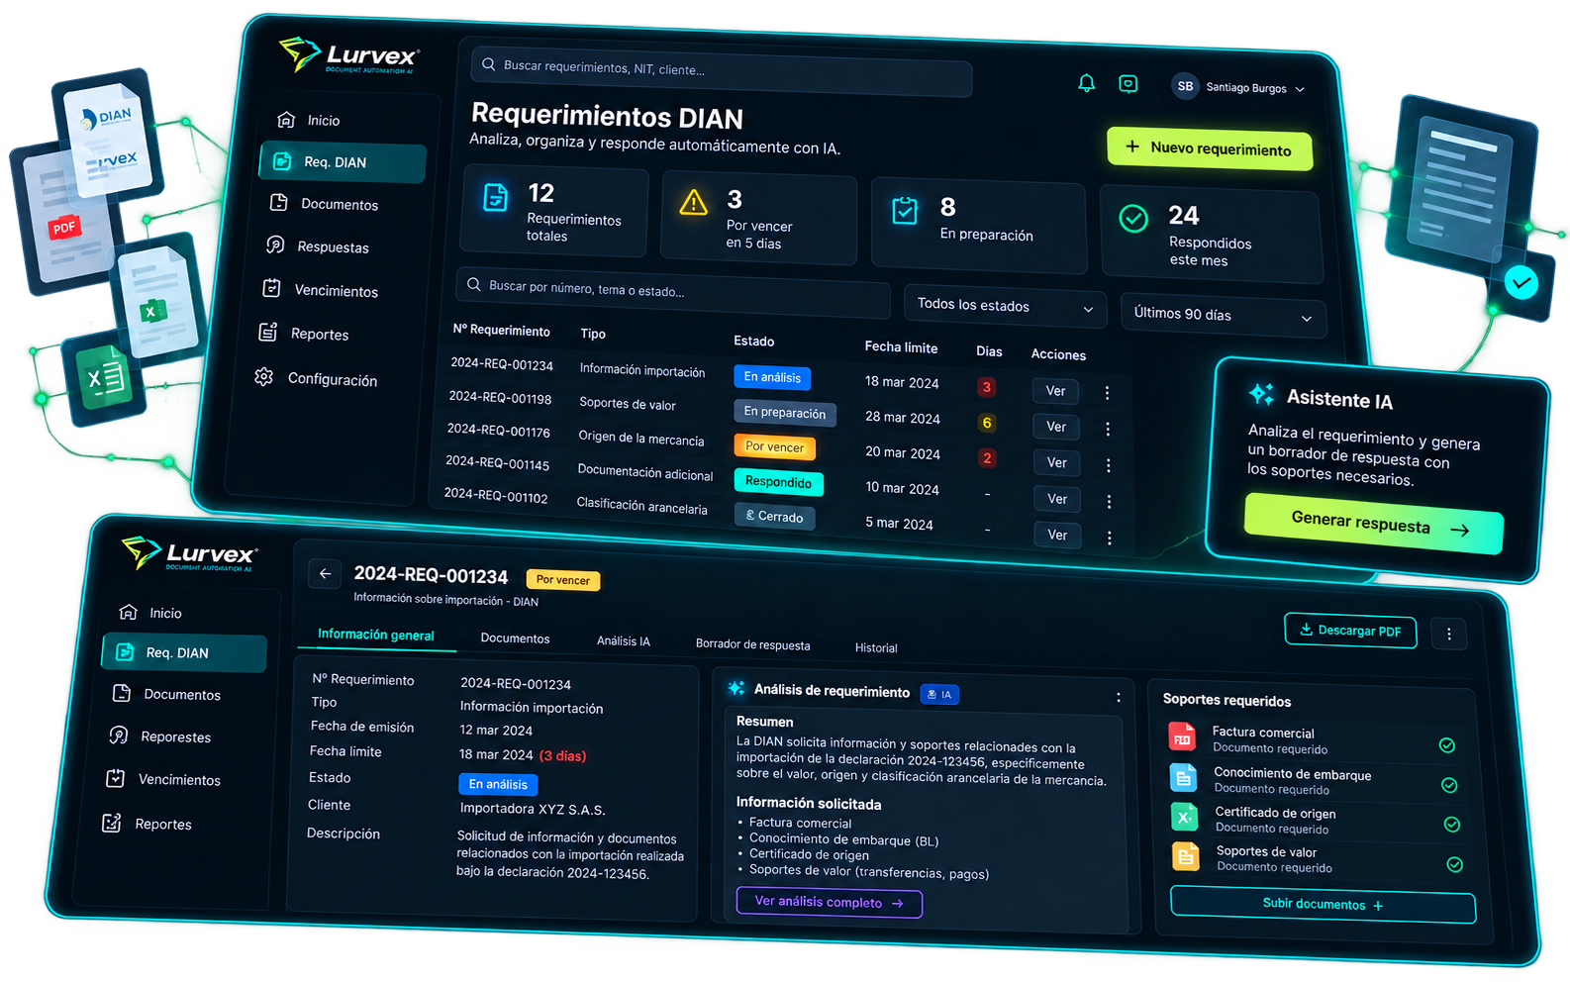This screenshot has width=1570, height=982.
Task: Open more options for 2024-REQ-001176 row
Action: point(1109,464)
